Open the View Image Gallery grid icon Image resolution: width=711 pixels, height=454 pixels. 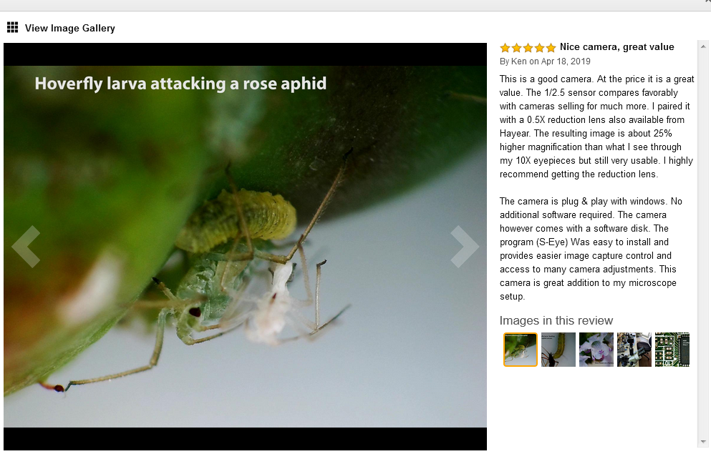(13, 28)
